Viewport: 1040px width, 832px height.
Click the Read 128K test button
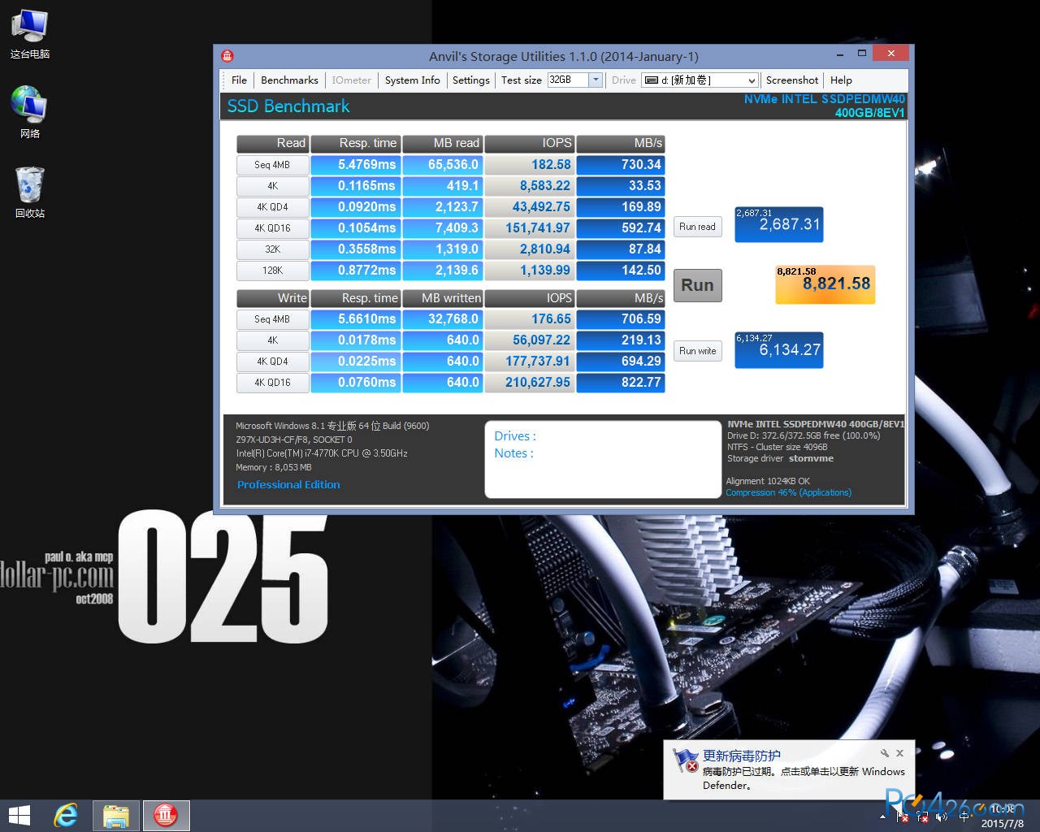tap(272, 271)
